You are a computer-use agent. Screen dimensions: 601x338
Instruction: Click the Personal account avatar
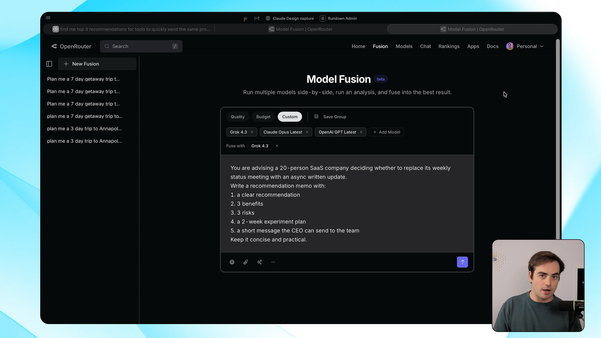tap(510, 46)
